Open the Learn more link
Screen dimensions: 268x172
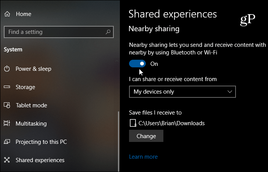pos(143,157)
